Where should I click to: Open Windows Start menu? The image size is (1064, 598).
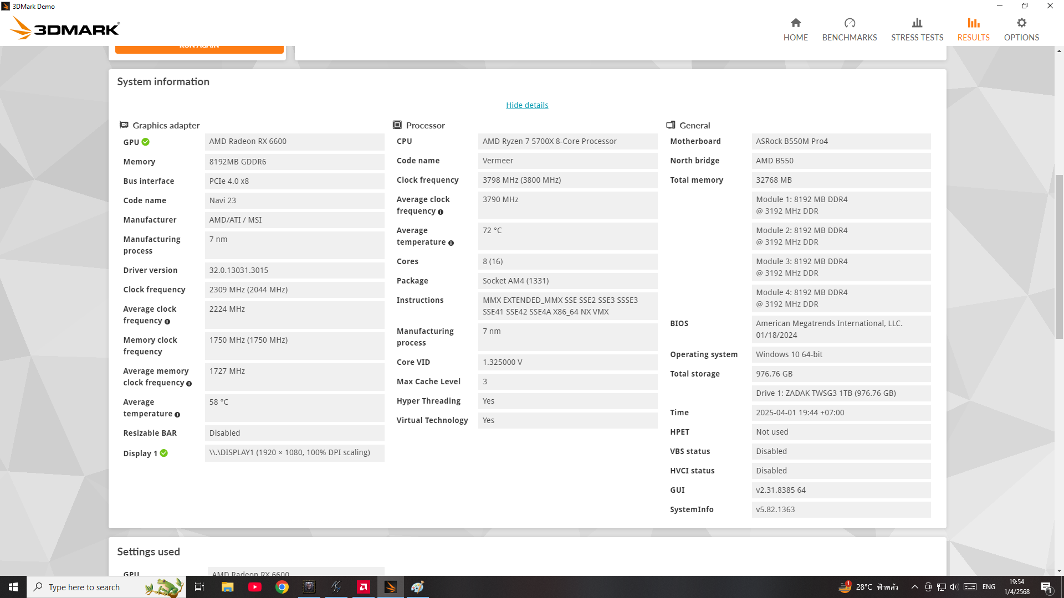(13, 587)
